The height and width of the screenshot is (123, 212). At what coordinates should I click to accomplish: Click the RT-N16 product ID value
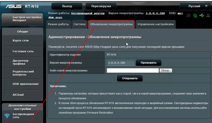(111, 55)
